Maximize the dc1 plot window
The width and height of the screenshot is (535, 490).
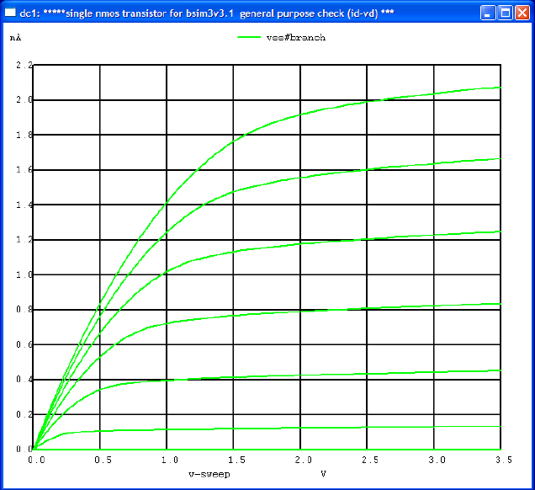point(505,13)
